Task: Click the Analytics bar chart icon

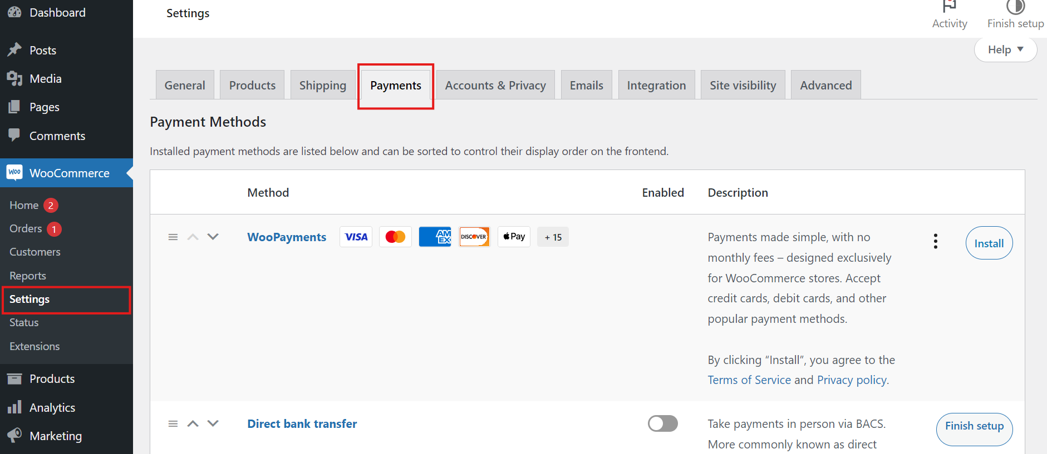Action: tap(14, 407)
